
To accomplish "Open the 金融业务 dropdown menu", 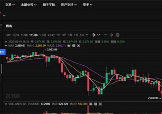I will [29, 5].
